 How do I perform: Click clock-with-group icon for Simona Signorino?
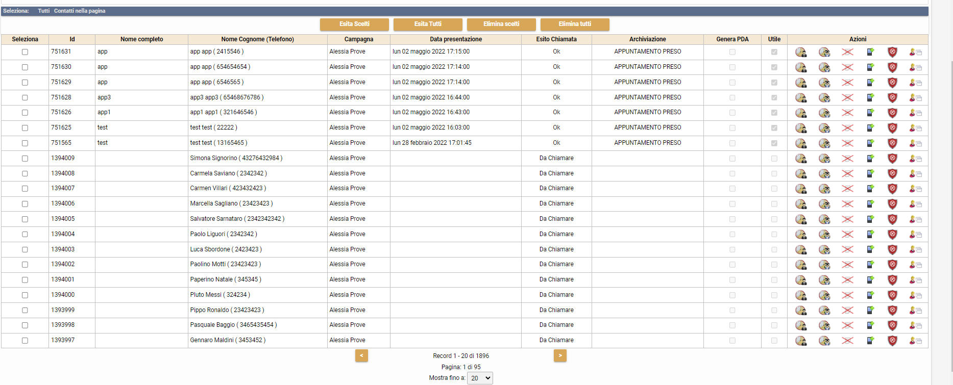(x=824, y=159)
